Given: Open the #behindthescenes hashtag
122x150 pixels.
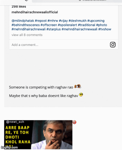Looking at the screenshot, I should [26, 25].
